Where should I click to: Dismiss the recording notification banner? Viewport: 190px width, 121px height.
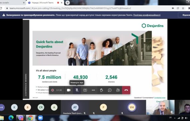tap(184, 15)
